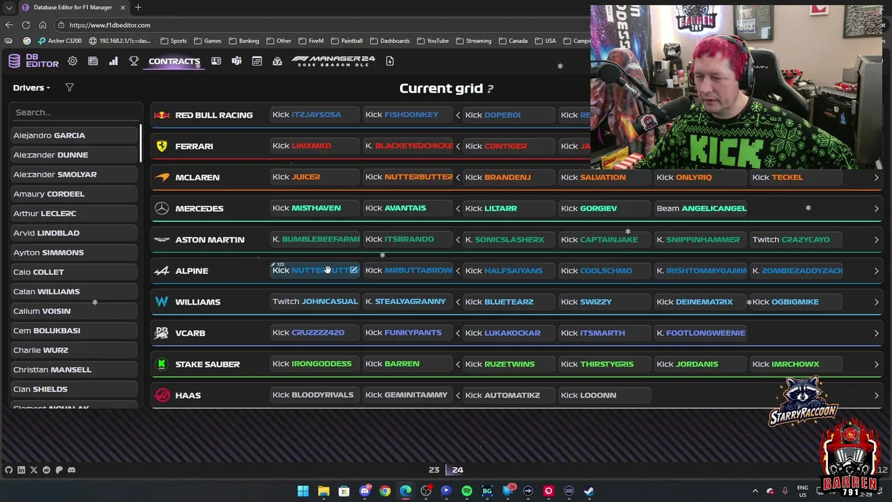The height and width of the screenshot is (502, 892).
Task: Click the Red Bull Racing team logo
Action: coord(162,115)
